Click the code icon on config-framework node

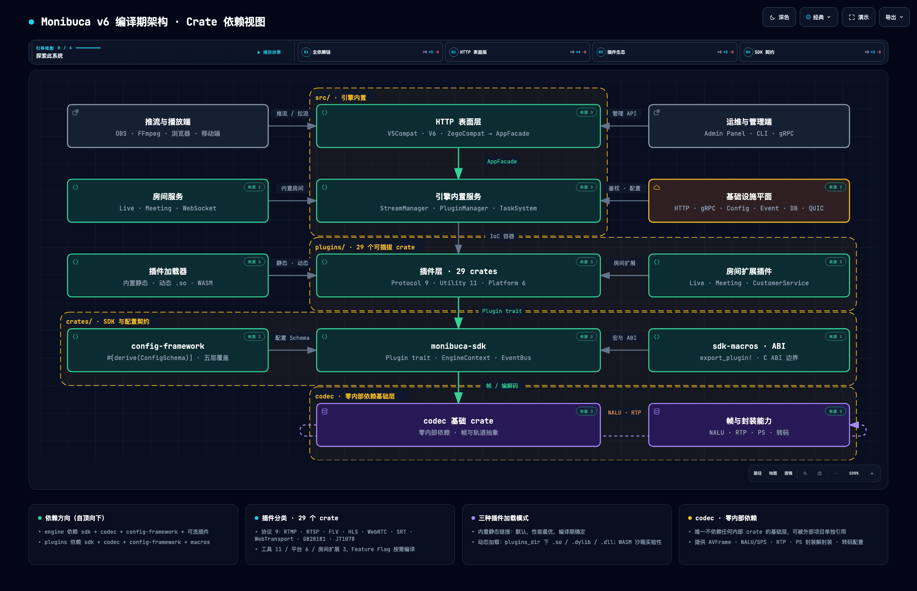(x=76, y=337)
